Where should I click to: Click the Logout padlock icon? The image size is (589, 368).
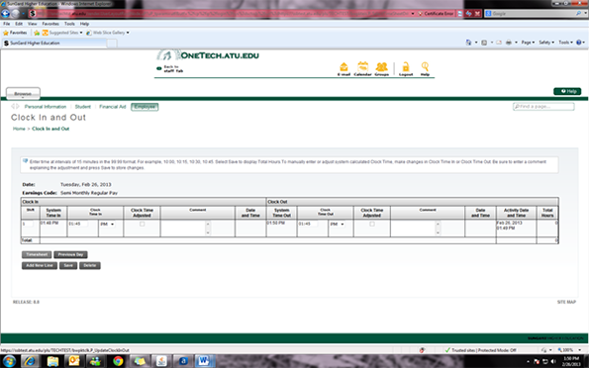(406, 68)
